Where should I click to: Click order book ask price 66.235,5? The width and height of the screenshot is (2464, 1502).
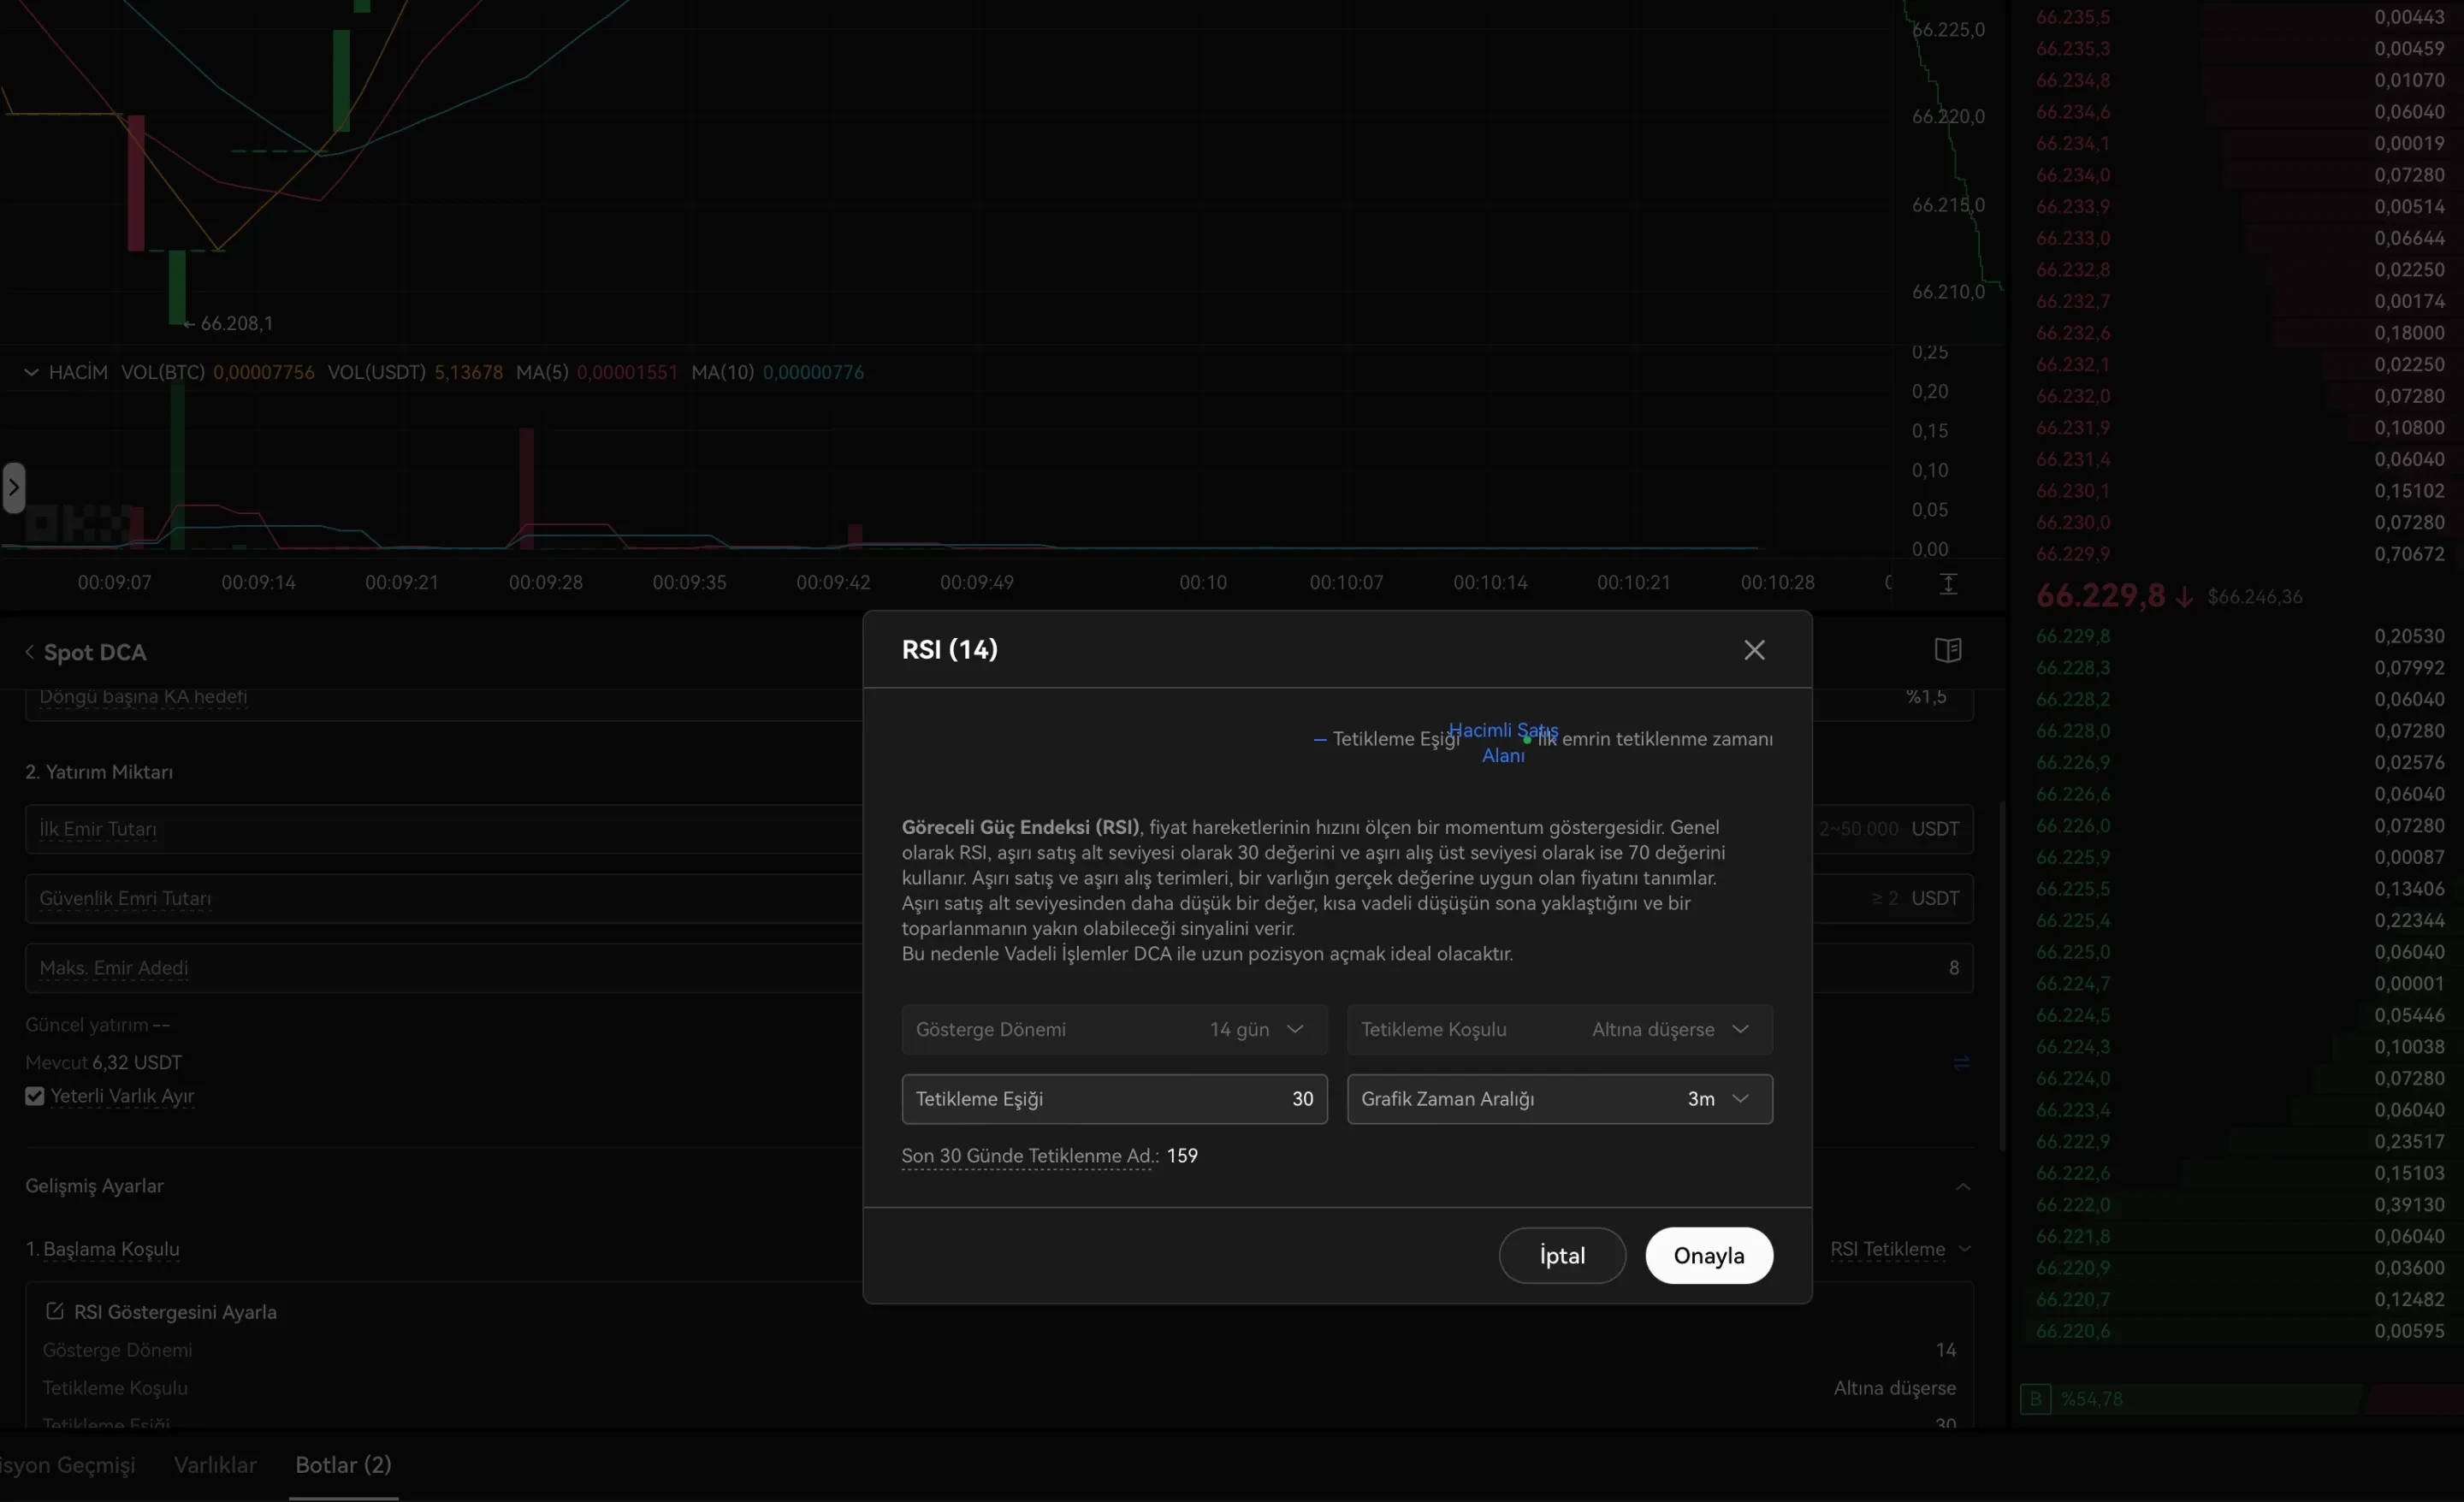click(x=2073, y=17)
